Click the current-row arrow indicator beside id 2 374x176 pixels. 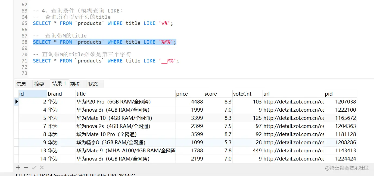pyautogui.click(x=16, y=102)
